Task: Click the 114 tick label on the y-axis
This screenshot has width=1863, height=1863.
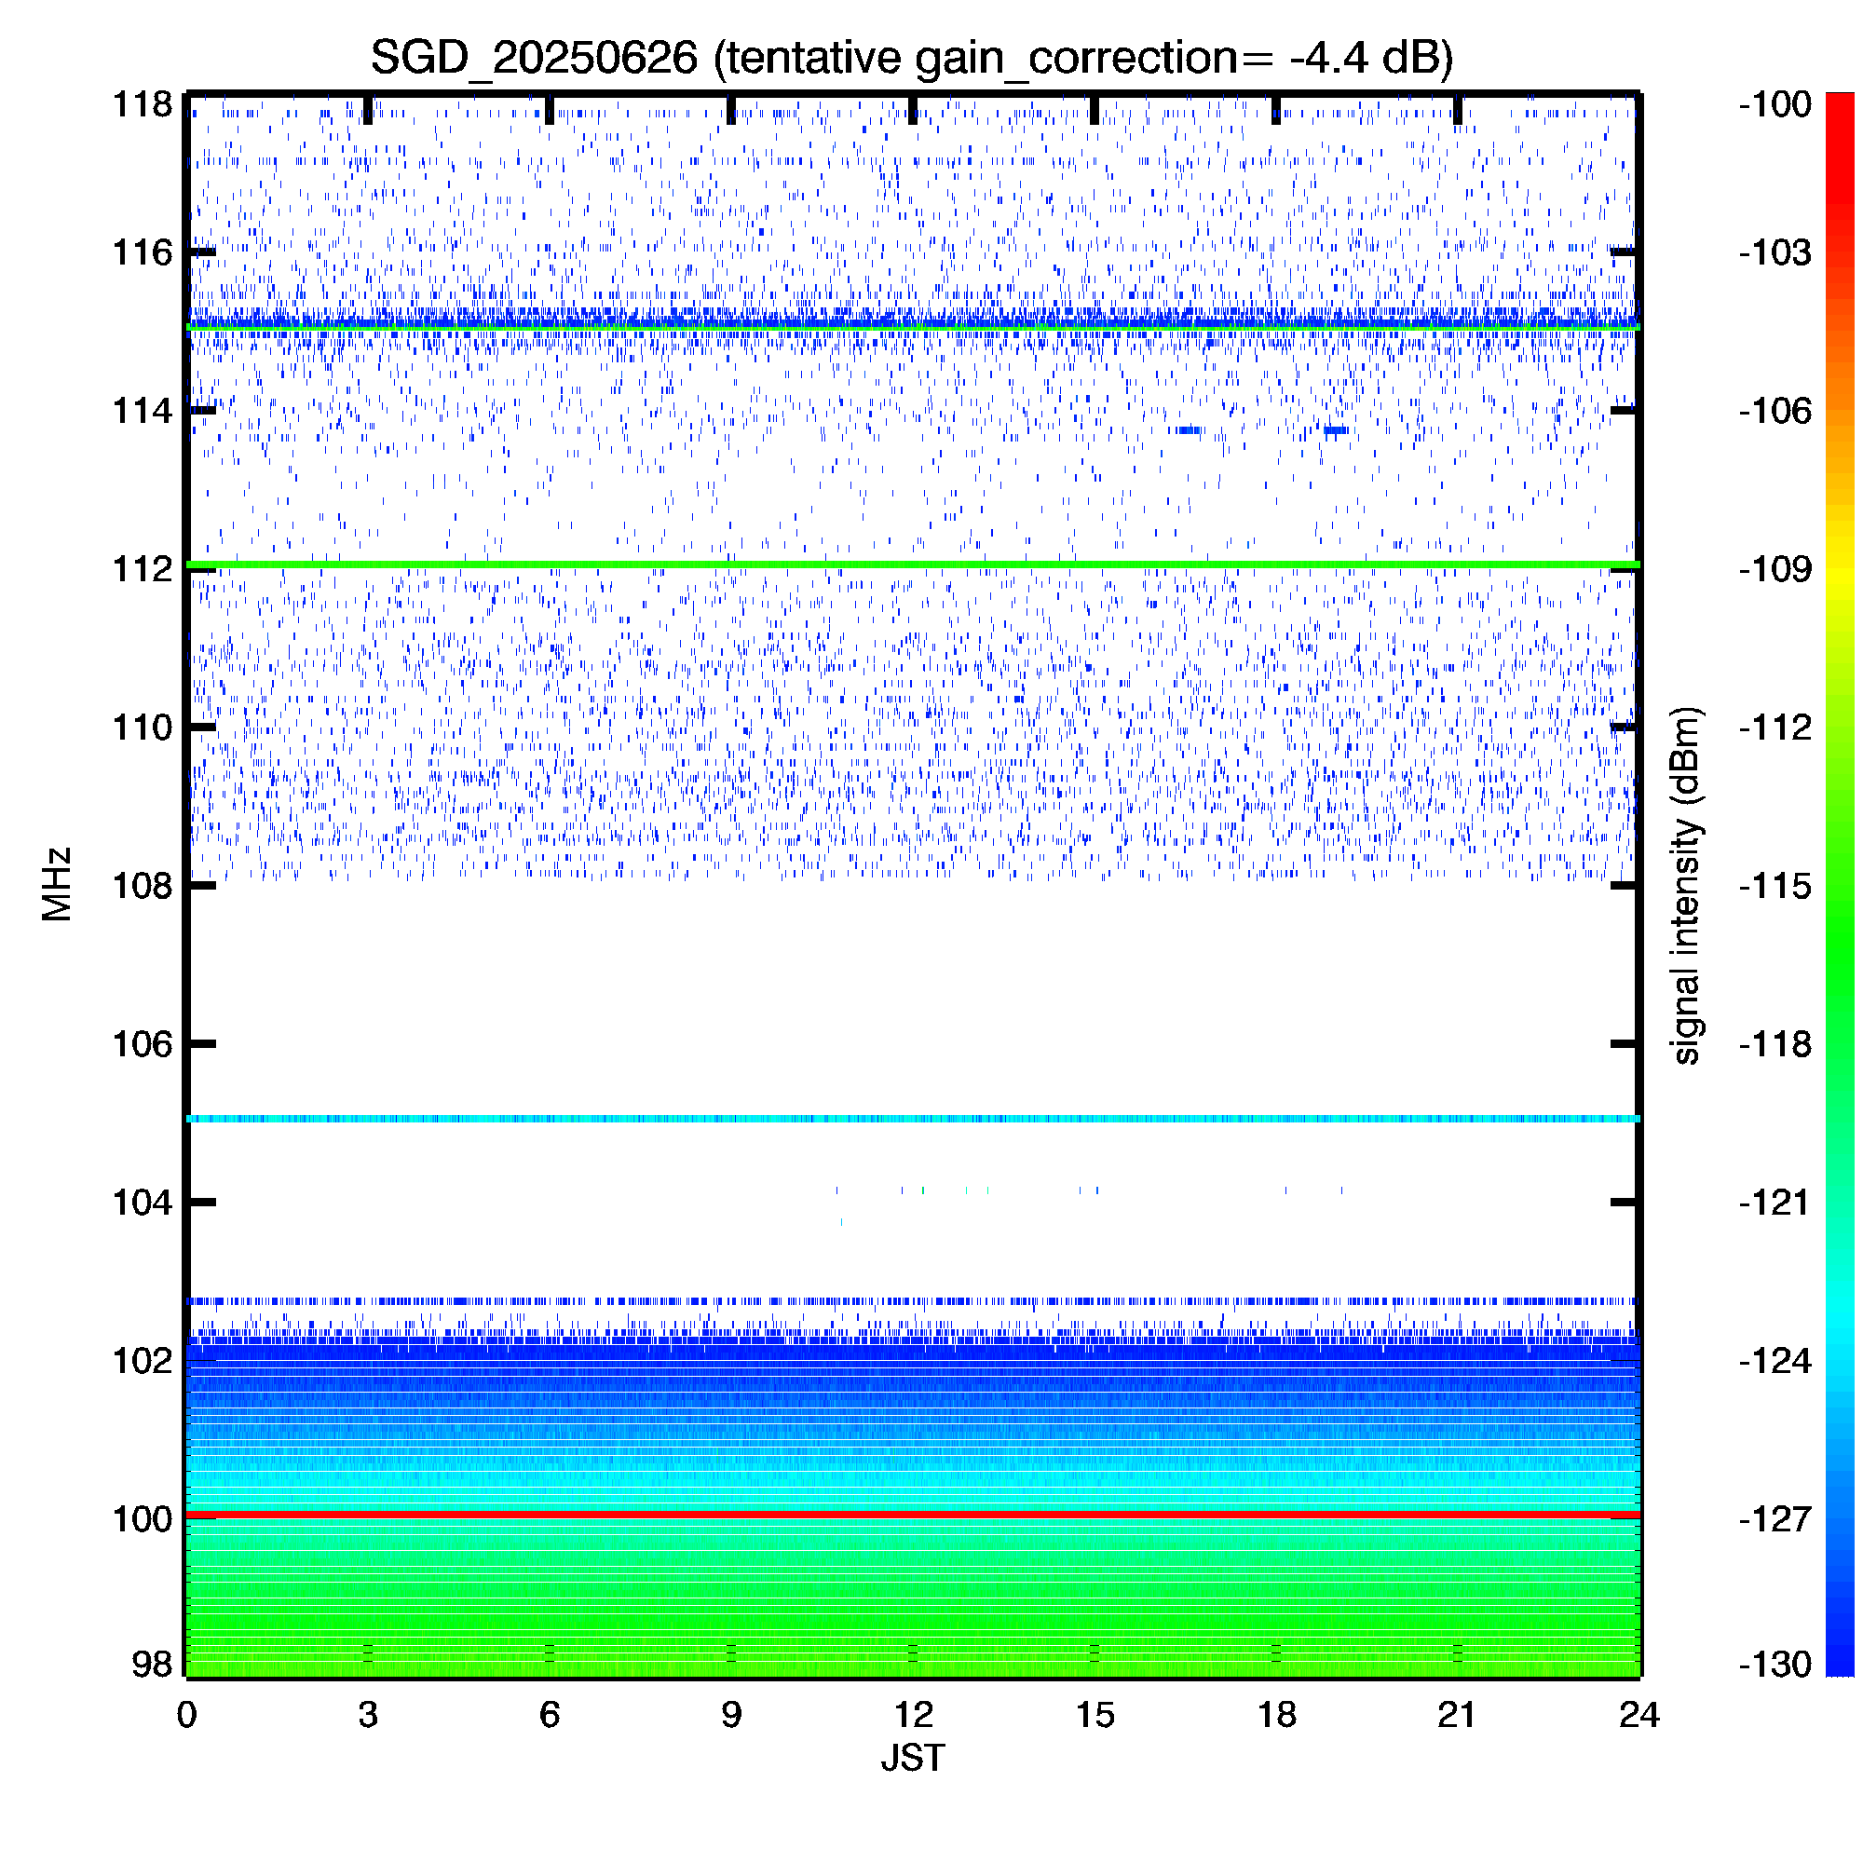Action: (143, 411)
